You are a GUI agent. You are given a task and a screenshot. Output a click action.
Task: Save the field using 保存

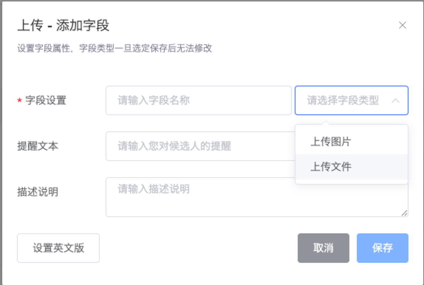pyautogui.click(x=382, y=248)
